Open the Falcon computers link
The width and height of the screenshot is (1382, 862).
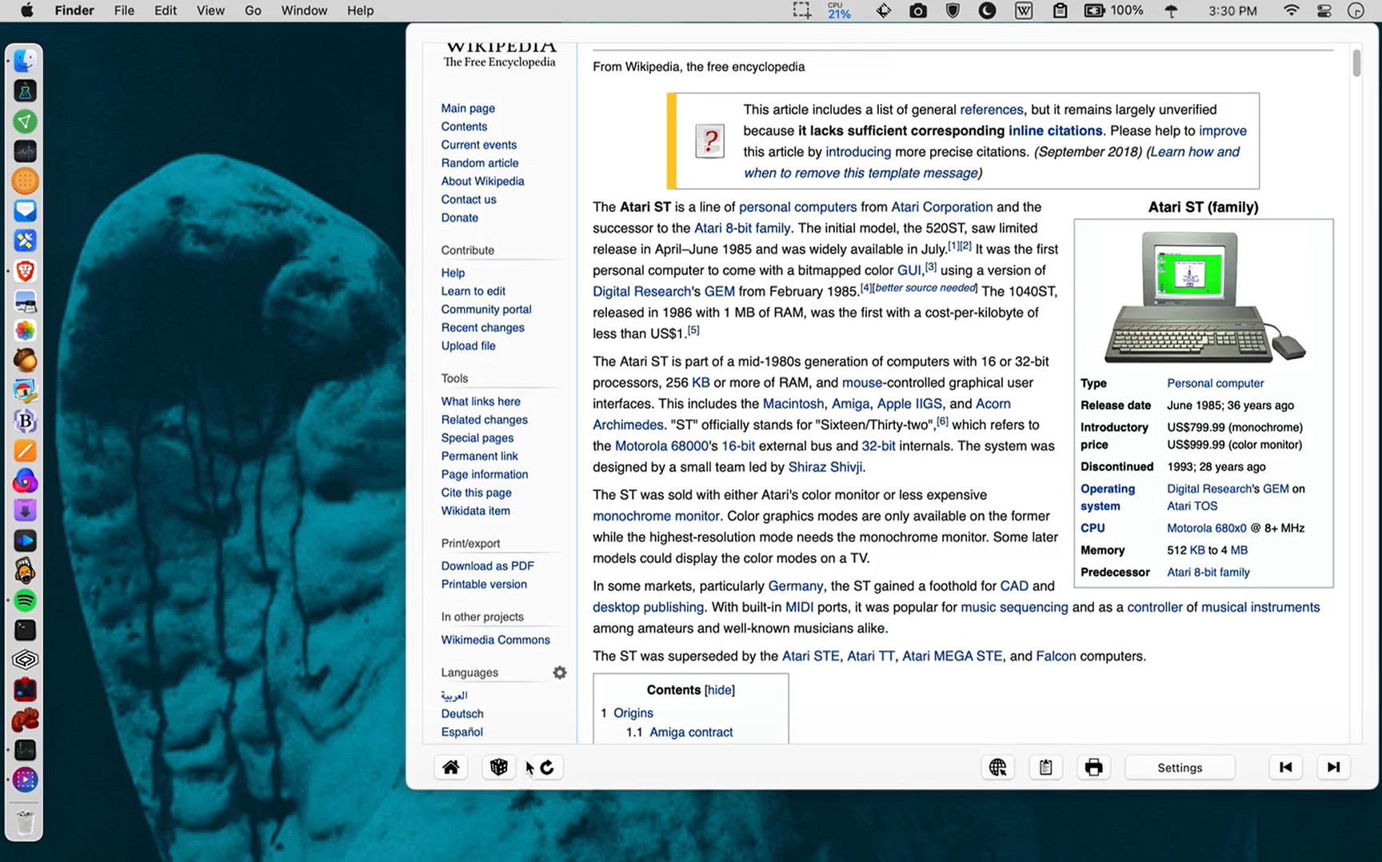click(1056, 656)
